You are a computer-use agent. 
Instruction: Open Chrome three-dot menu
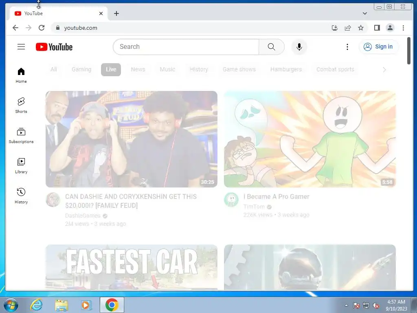point(403,28)
